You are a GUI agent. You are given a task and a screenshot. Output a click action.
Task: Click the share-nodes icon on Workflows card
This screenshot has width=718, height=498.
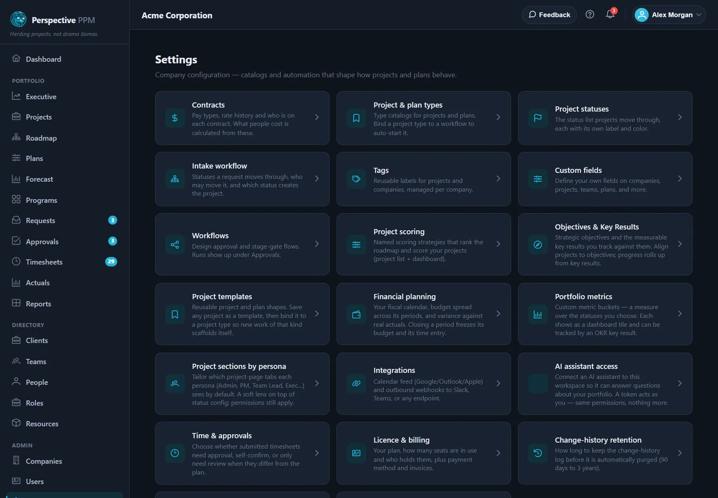click(175, 244)
